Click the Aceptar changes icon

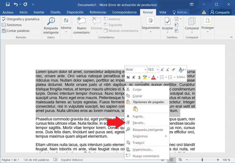(167, 21)
